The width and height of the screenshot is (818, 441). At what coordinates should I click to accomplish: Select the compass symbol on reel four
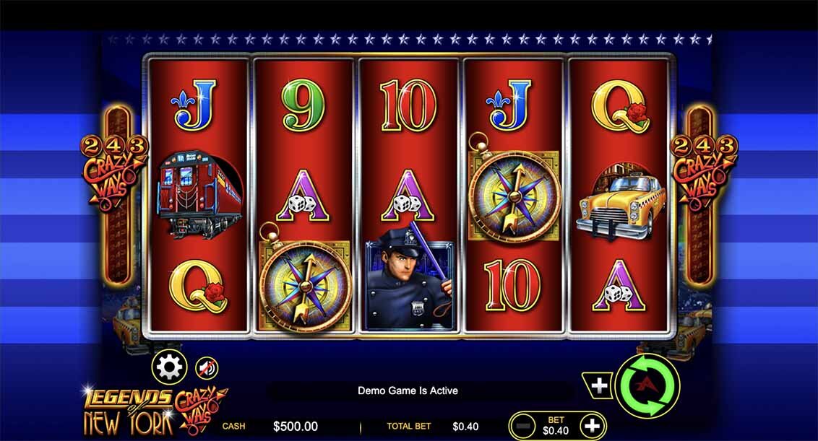[514, 192]
